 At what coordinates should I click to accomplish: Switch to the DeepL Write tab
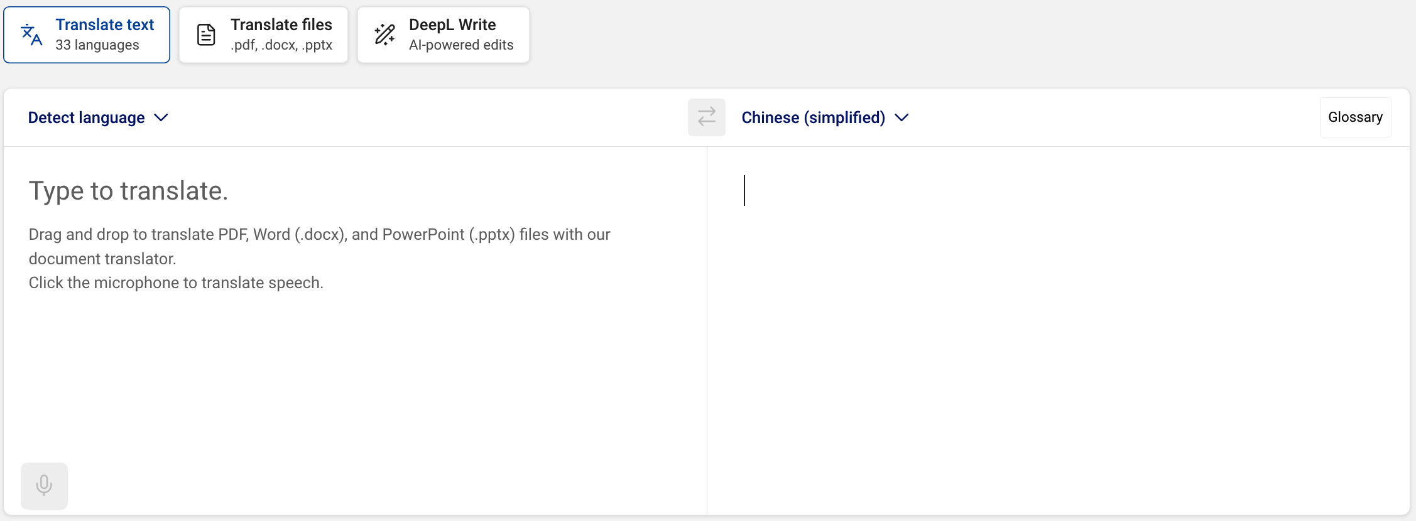pos(444,35)
